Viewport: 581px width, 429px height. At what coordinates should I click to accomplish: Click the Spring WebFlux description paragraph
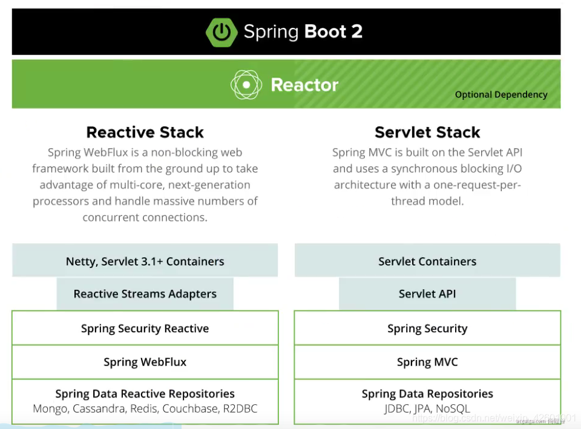145,185
